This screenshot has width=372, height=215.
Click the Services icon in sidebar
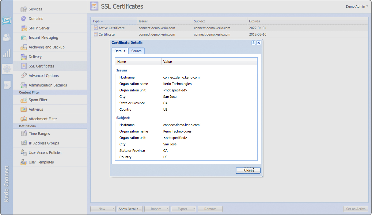click(x=24, y=9)
